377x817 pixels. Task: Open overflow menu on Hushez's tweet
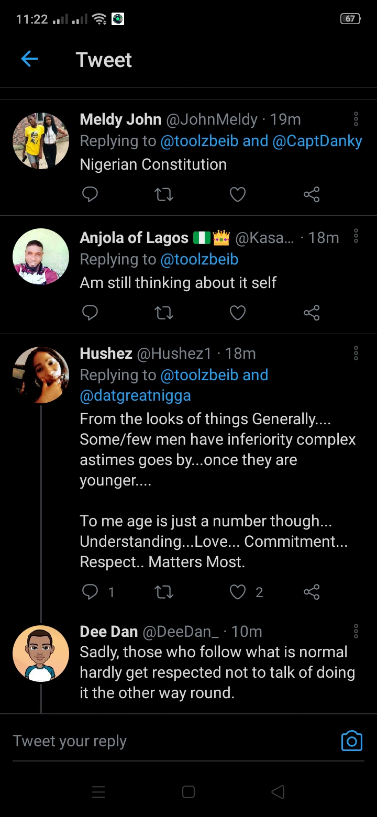coord(356,353)
